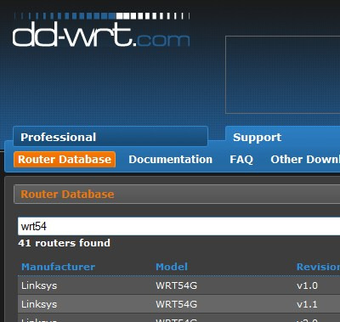Click the empty banner box in header

282,75
